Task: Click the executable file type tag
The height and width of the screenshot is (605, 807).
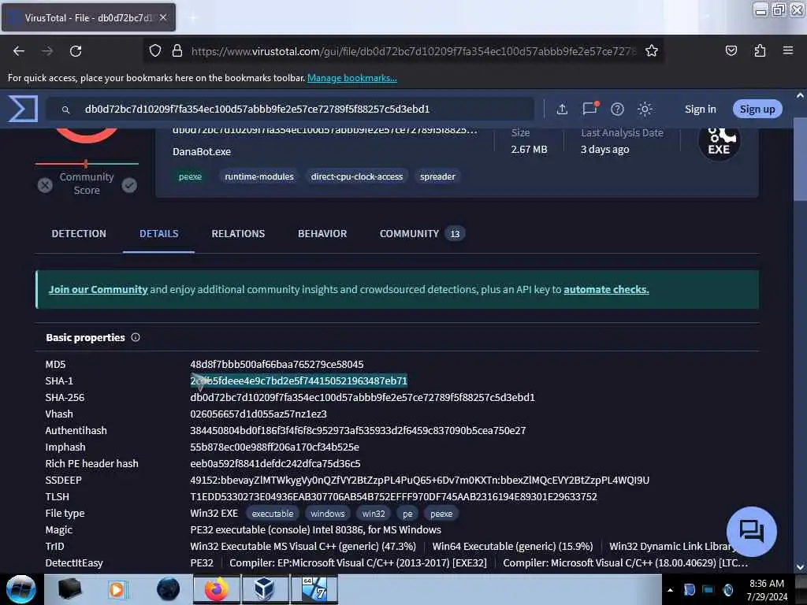Action: point(273,514)
